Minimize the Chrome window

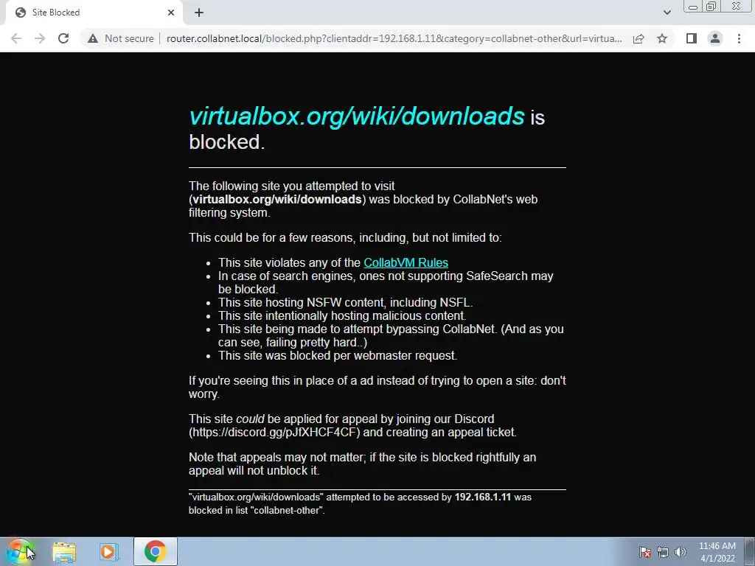(x=693, y=7)
